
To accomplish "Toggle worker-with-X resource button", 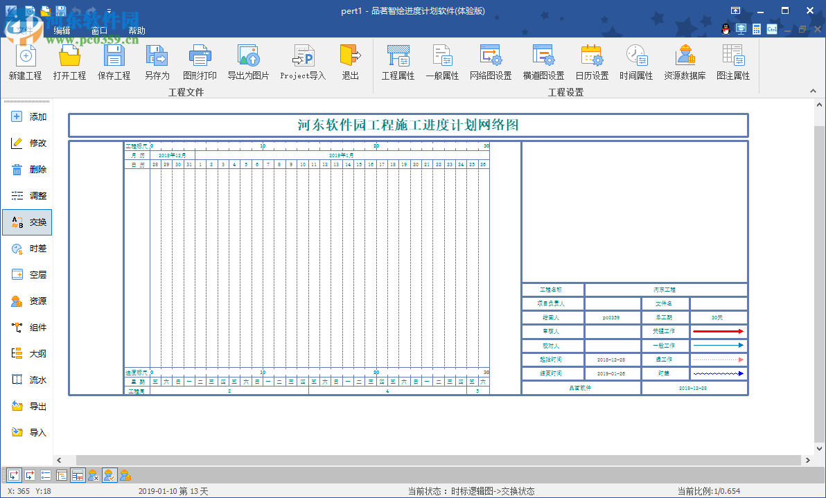I will point(94,475).
